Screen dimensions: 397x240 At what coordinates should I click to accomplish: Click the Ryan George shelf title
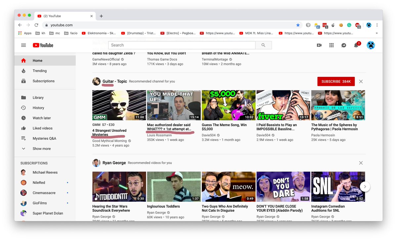point(114,163)
